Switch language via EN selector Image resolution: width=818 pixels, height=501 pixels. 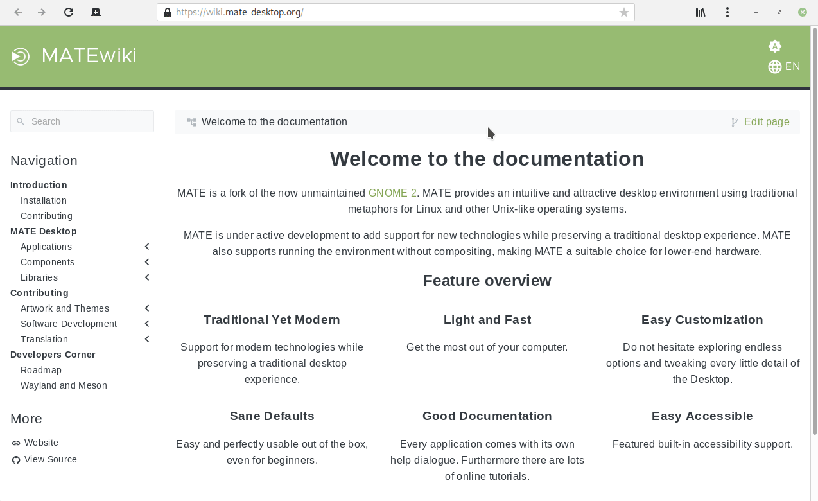tap(792, 66)
